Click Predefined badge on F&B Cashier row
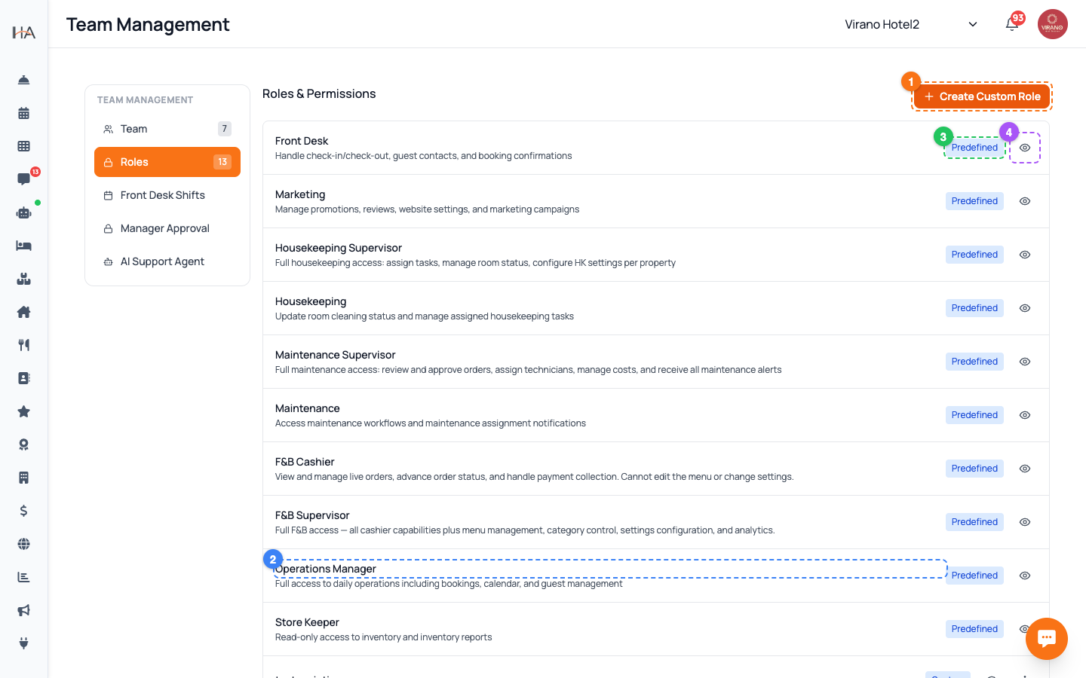Image resolution: width=1086 pixels, height=678 pixels. tap(974, 469)
